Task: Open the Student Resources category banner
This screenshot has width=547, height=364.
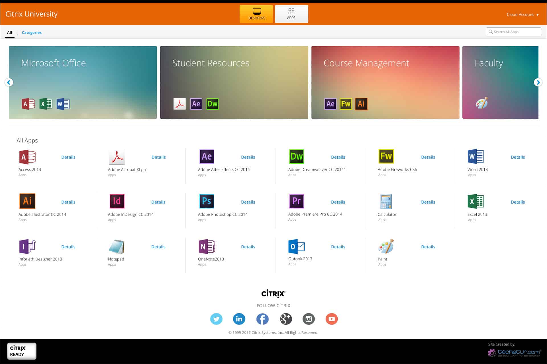Action: pyautogui.click(x=234, y=82)
